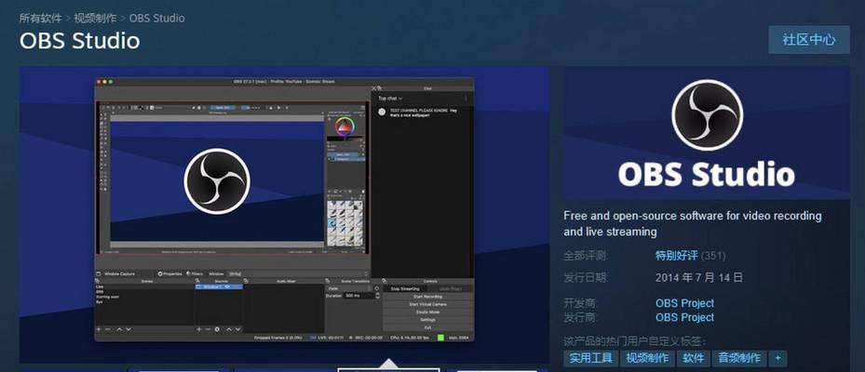Open the 视频制作 breadcrumb link
This screenshot has height=372, width=865.
[95, 19]
